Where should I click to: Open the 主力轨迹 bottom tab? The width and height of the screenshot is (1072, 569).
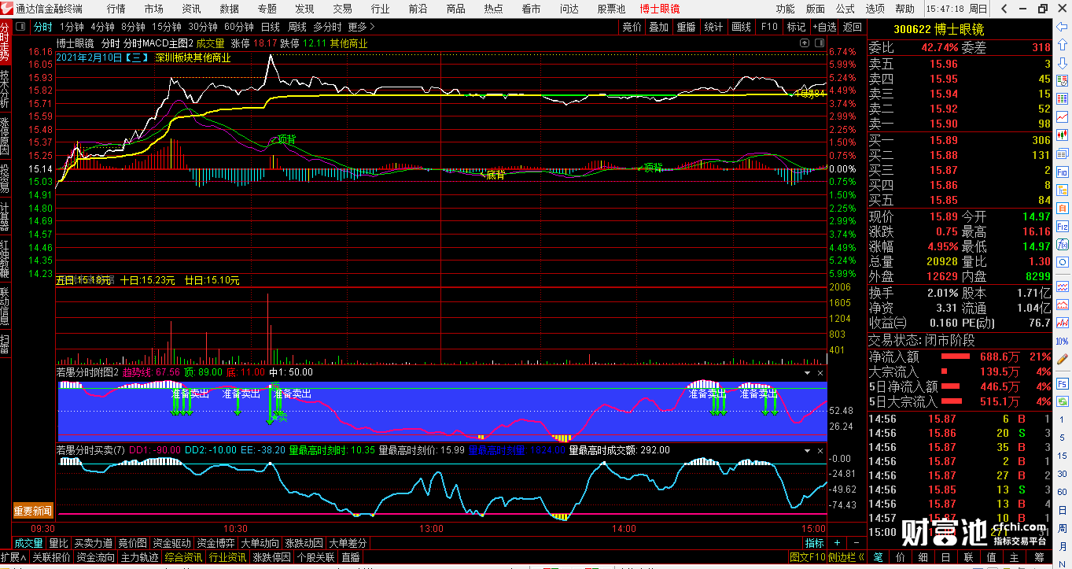coord(139,557)
